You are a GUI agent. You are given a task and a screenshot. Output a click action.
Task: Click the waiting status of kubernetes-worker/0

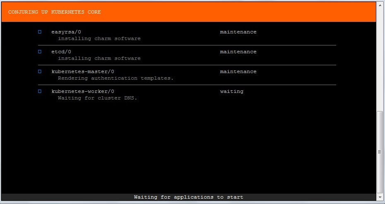(231, 91)
